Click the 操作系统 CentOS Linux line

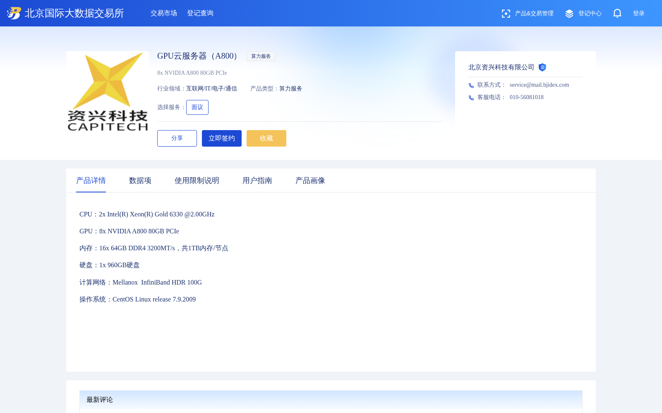pyautogui.click(x=137, y=299)
